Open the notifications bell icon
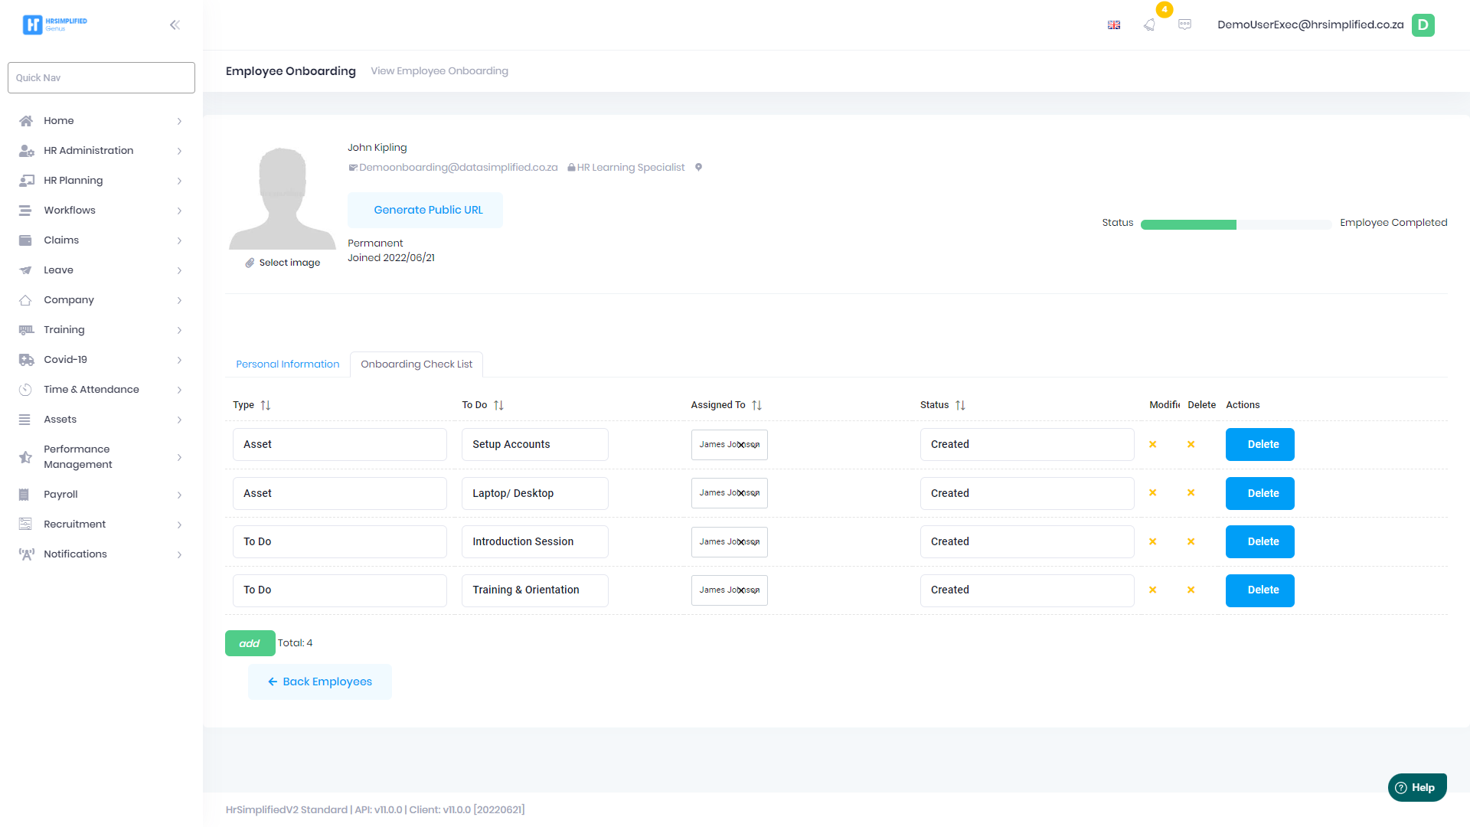Image resolution: width=1470 pixels, height=827 pixels. tap(1149, 25)
